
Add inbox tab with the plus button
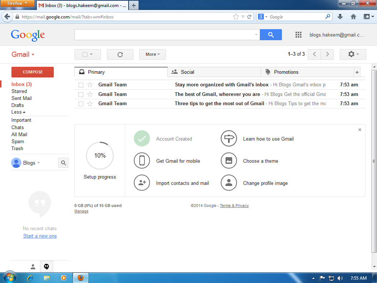pyautogui.click(x=357, y=72)
